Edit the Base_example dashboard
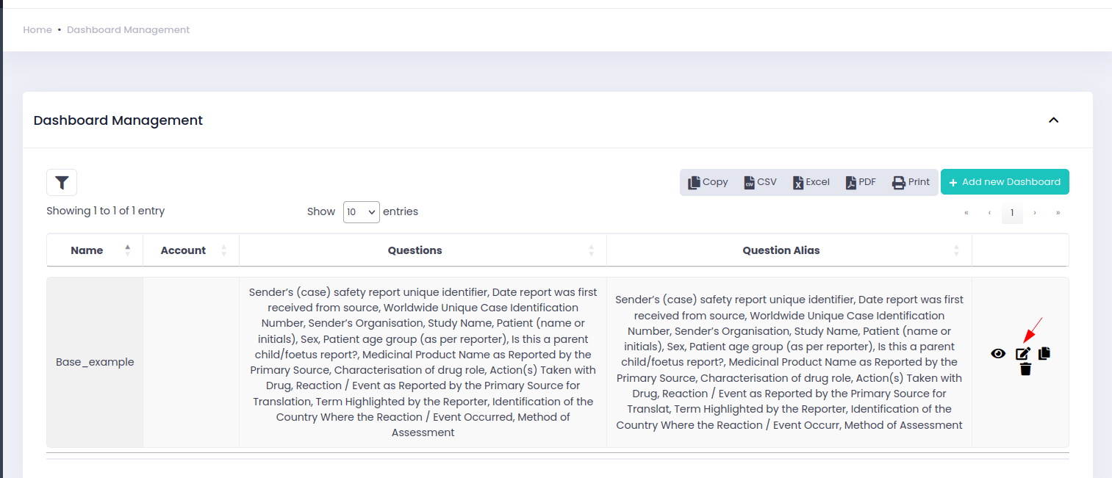Image resolution: width=1112 pixels, height=478 pixels. 1023,353
